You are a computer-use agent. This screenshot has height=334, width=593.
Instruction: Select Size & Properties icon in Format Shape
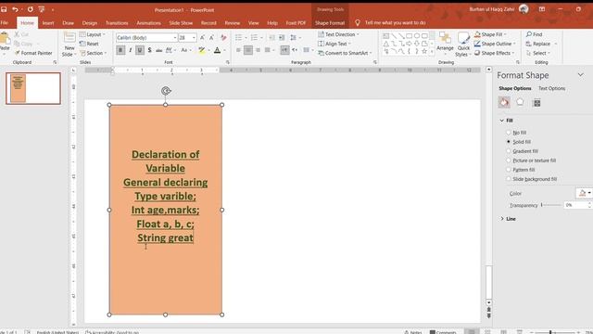[x=536, y=103]
